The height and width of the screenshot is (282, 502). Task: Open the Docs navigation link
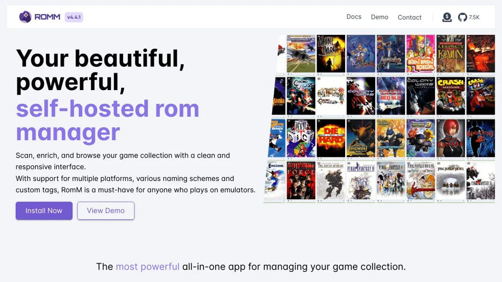[x=354, y=17]
